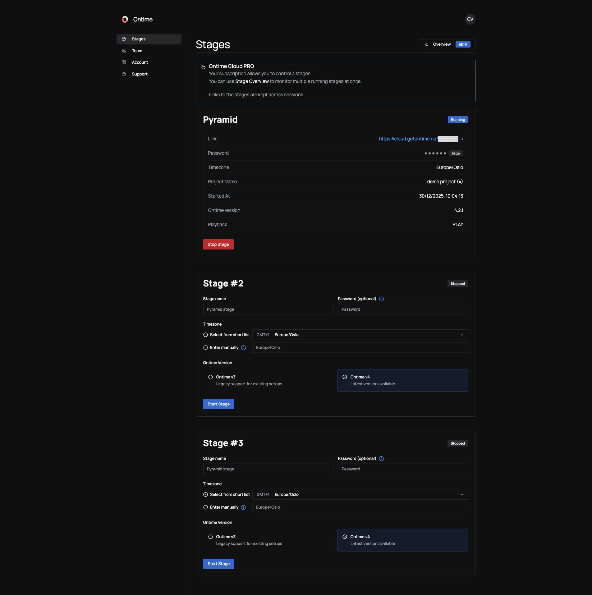This screenshot has width=592, height=595.
Task: Choose Enter manually timezone for Stage #3
Action: click(x=205, y=507)
